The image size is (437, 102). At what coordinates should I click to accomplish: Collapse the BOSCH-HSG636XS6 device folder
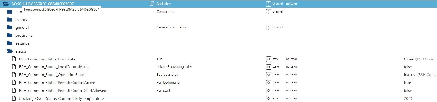pyautogui.click(x=6, y=4)
